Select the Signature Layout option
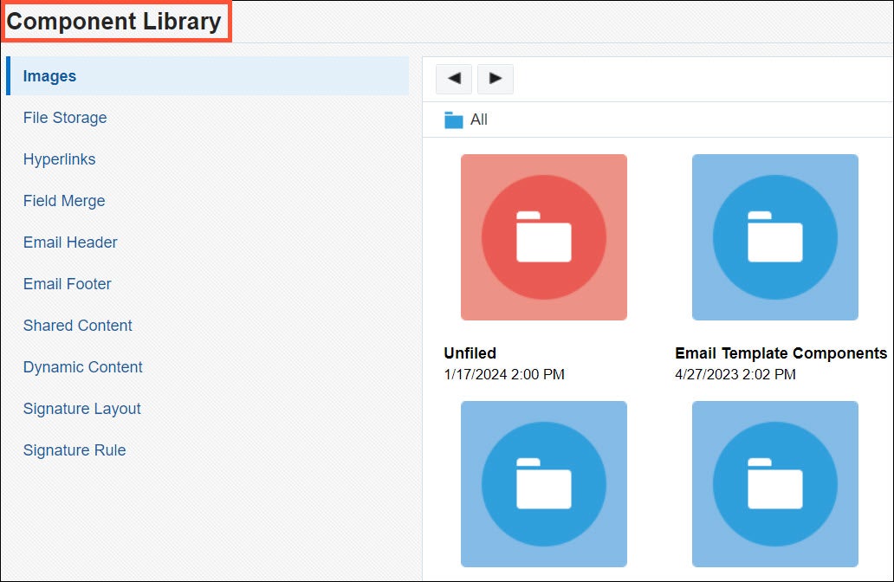The height and width of the screenshot is (582, 894). tap(82, 409)
